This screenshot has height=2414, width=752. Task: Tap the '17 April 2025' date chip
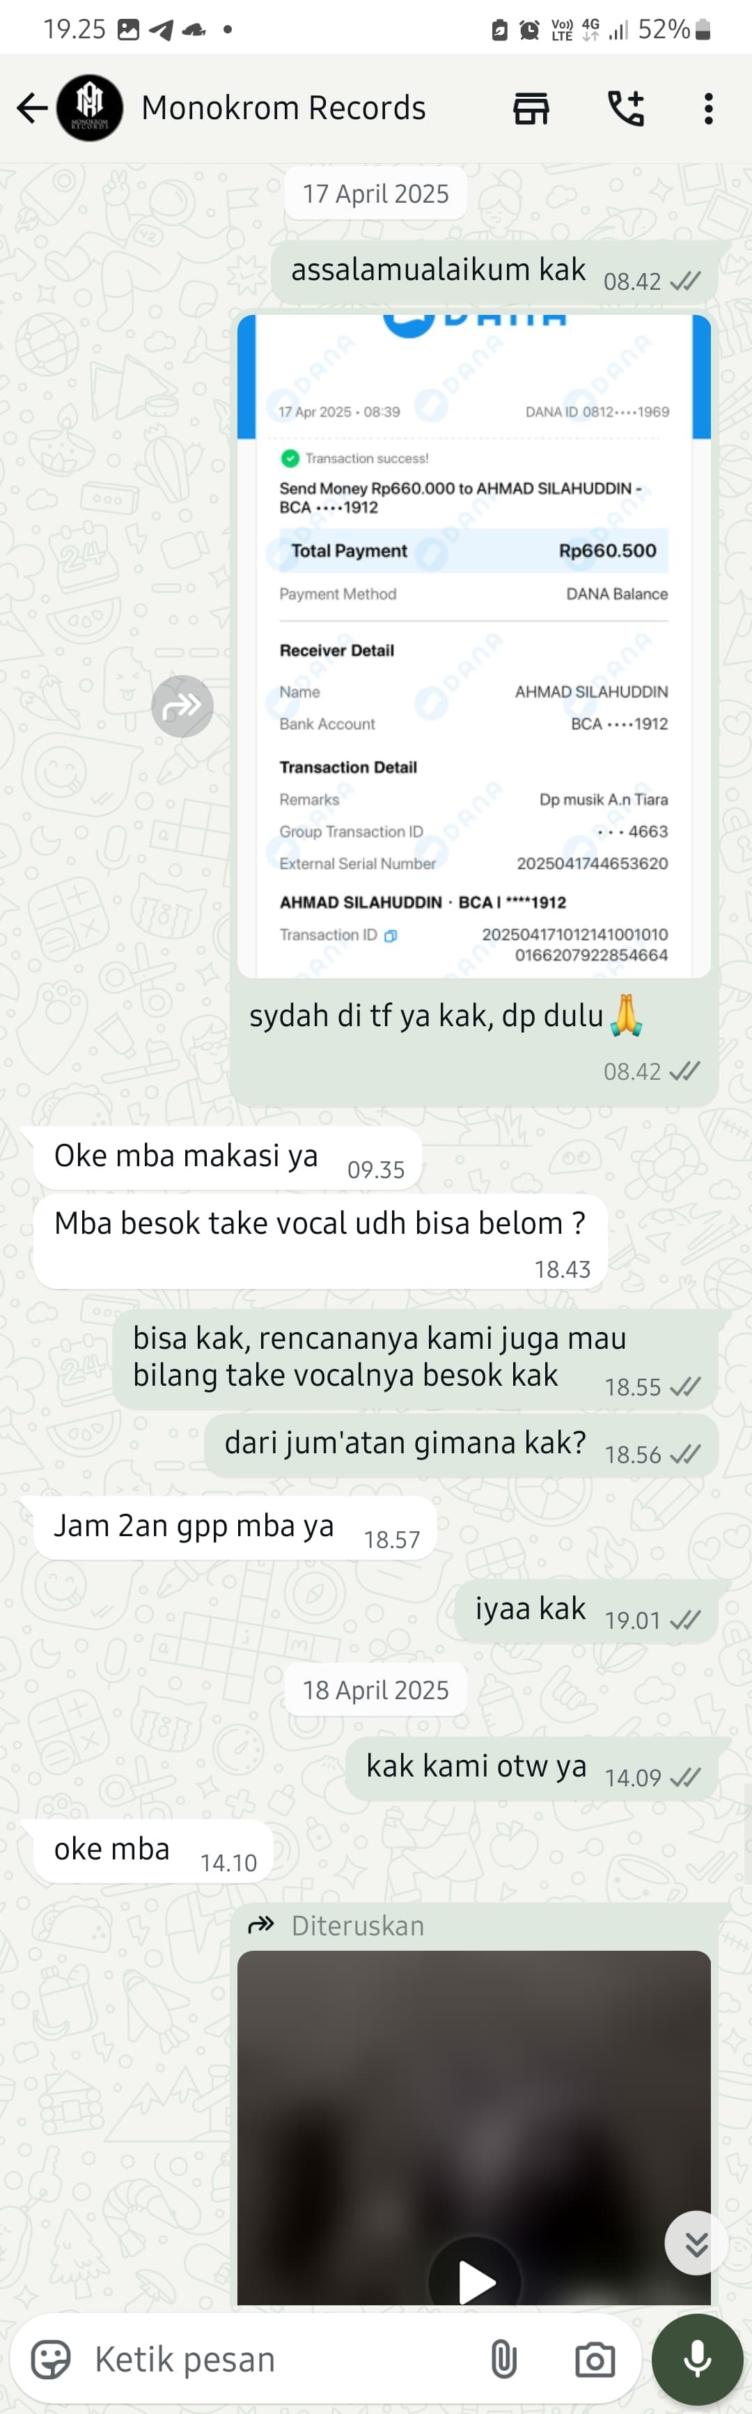pos(375,194)
